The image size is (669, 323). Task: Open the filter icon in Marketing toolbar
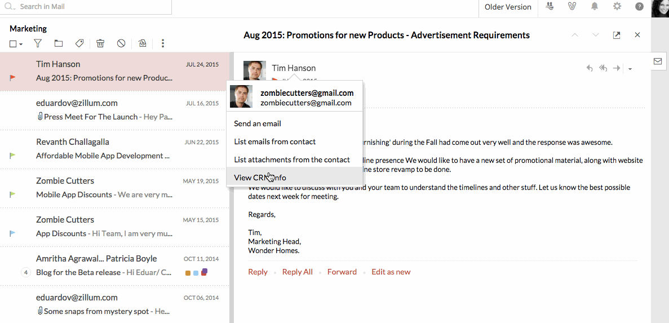click(x=38, y=43)
